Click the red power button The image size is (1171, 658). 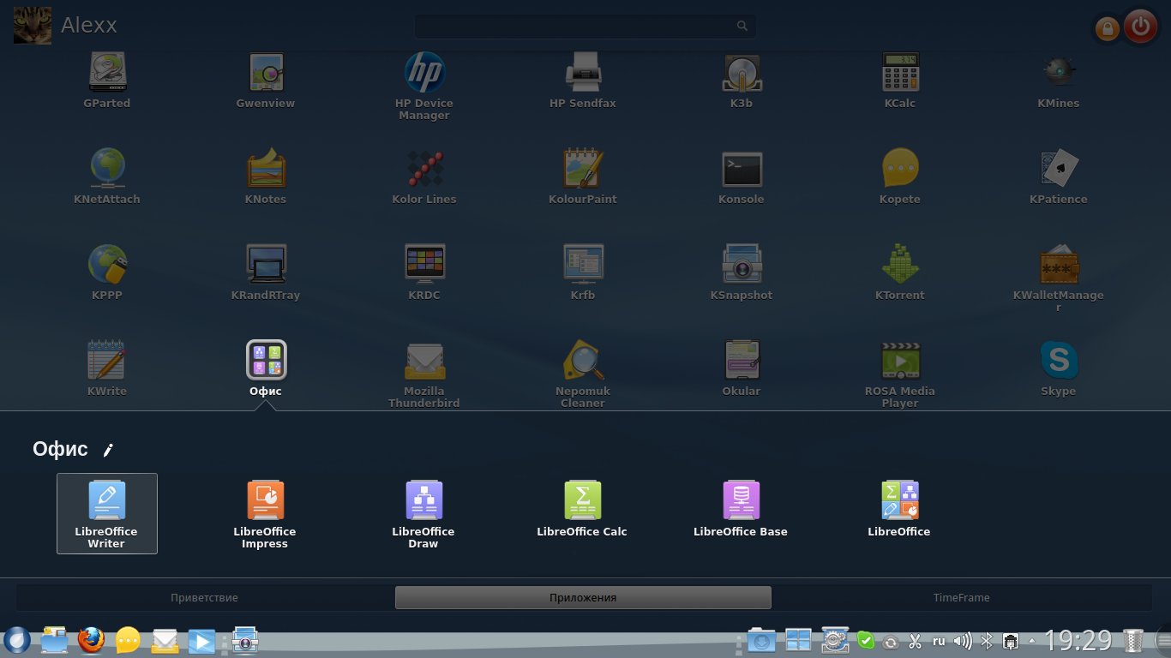(1140, 27)
